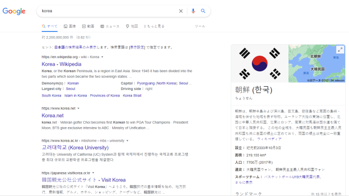Open the Visit Korea official site result
This screenshot has height=196, width=349.
[x=84, y=180]
